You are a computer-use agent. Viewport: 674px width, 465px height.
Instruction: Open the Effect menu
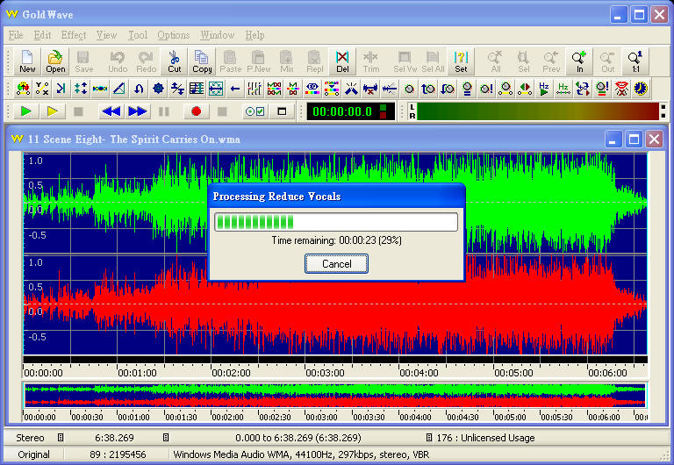click(x=74, y=35)
